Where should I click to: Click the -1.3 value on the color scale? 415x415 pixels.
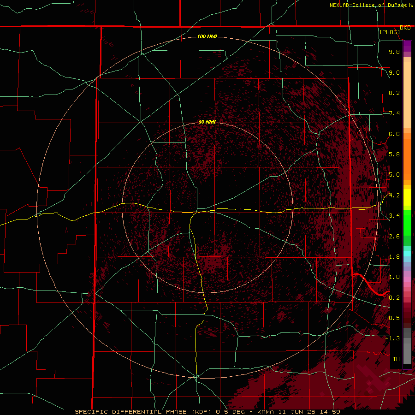point(392,338)
